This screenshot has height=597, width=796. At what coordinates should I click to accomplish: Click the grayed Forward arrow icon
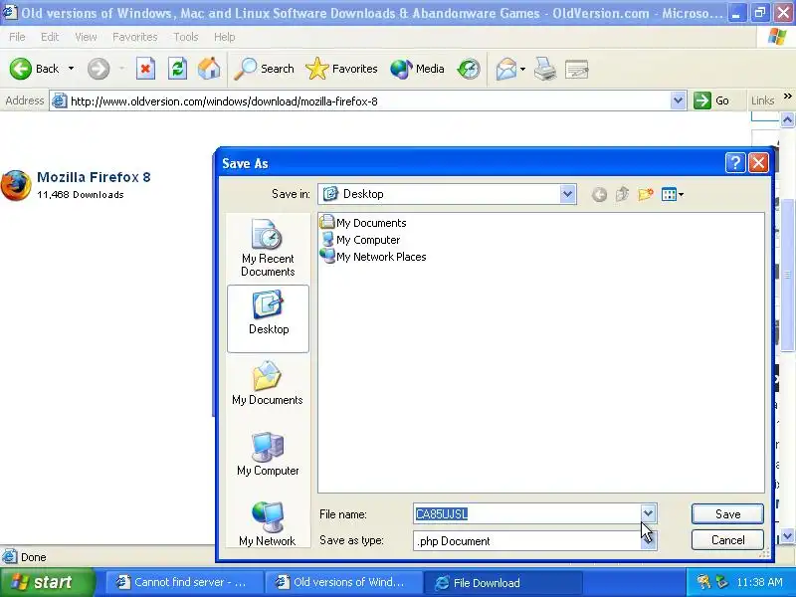pos(98,69)
